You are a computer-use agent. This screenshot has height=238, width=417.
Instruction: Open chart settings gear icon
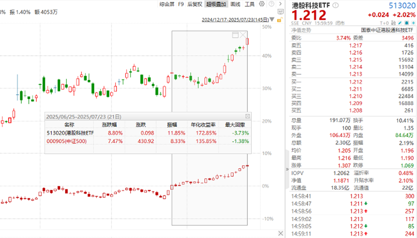coord(262,4)
